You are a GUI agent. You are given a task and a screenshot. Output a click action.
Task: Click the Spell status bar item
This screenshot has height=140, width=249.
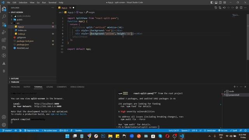(233, 131)
